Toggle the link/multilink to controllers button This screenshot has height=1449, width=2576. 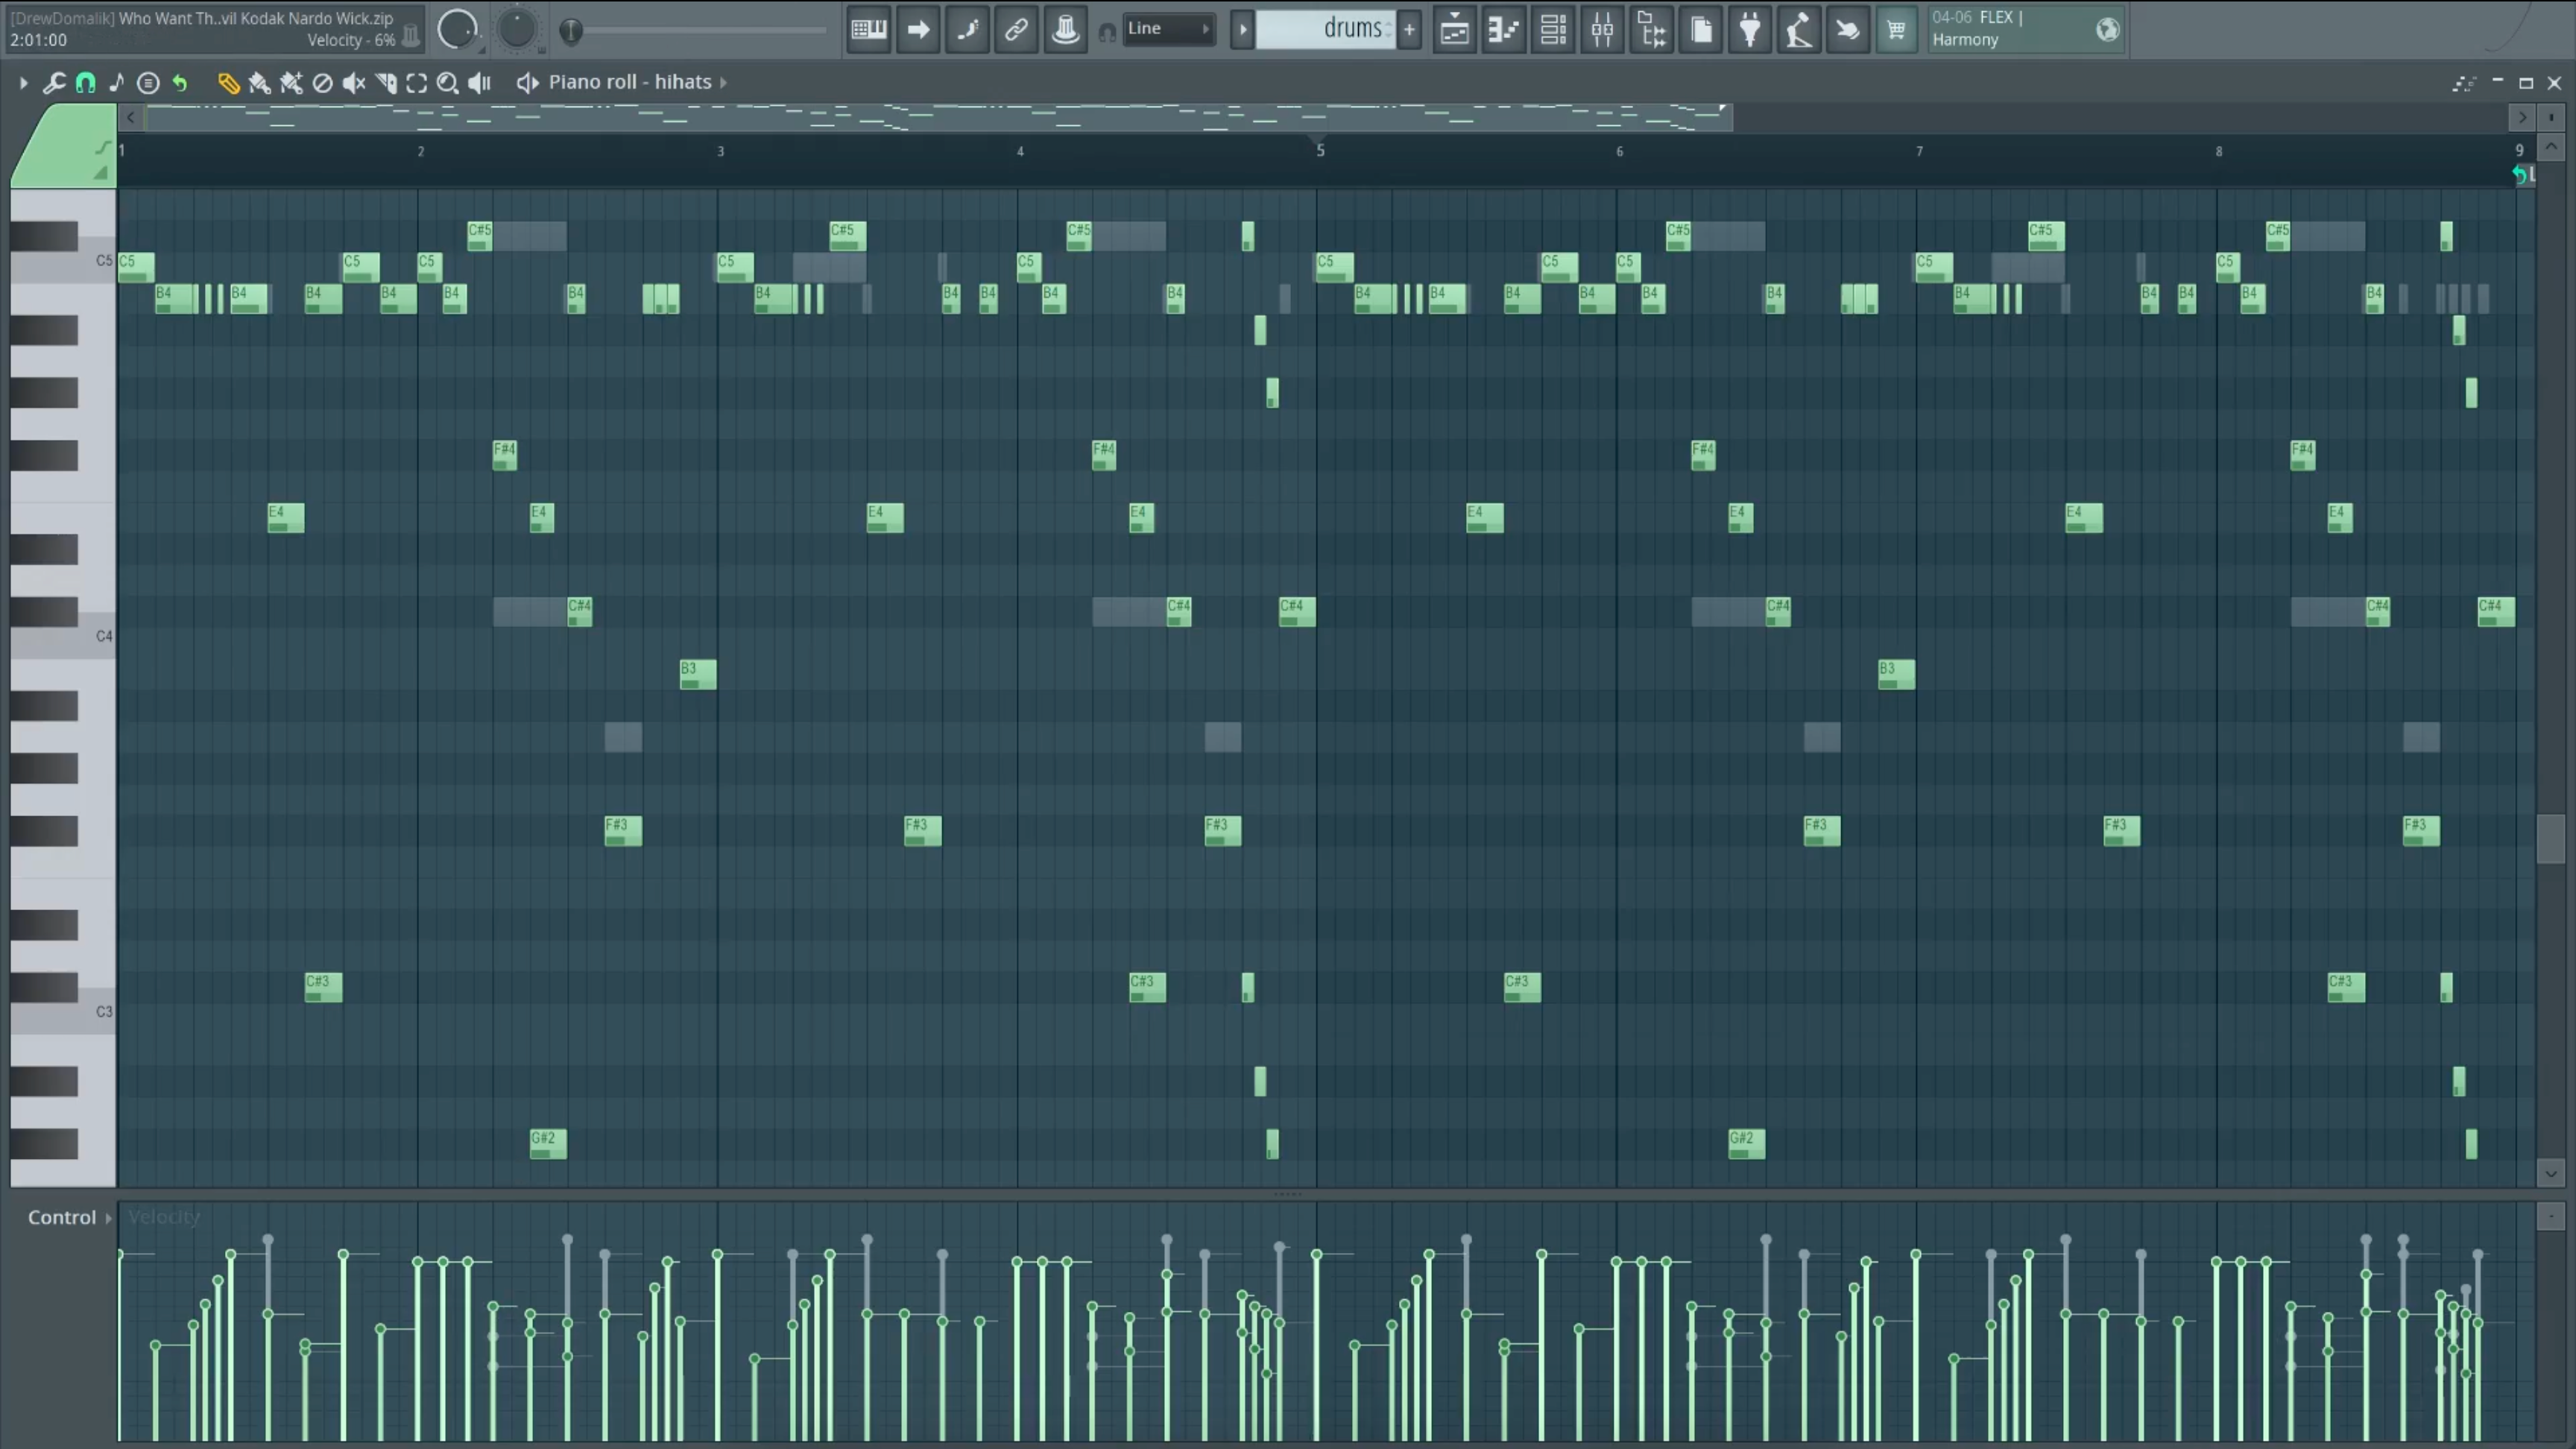(x=1016, y=30)
